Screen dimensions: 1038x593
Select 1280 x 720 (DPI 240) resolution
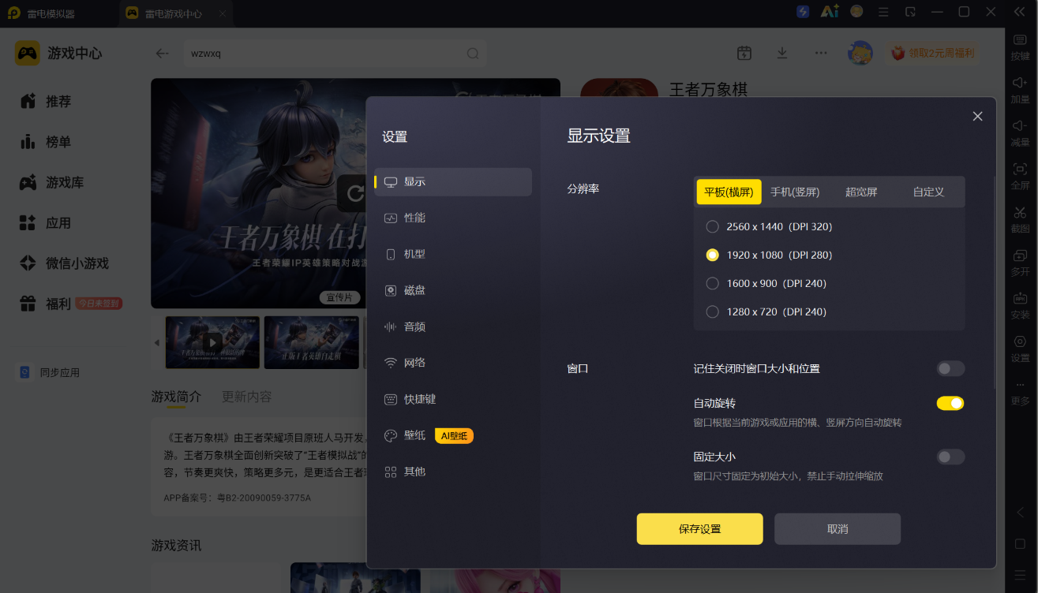click(766, 311)
